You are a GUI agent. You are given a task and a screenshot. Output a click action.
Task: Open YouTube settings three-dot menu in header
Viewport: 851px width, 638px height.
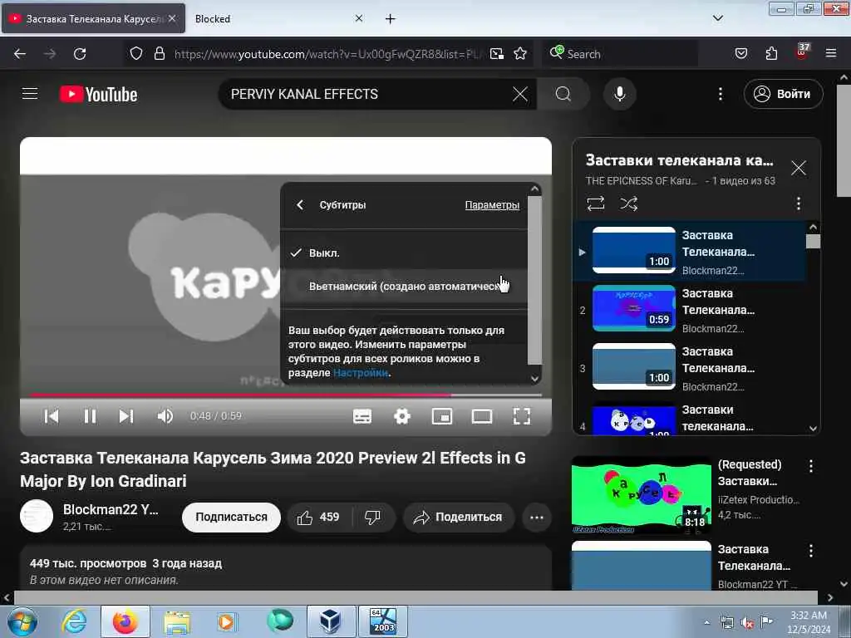(x=721, y=94)
